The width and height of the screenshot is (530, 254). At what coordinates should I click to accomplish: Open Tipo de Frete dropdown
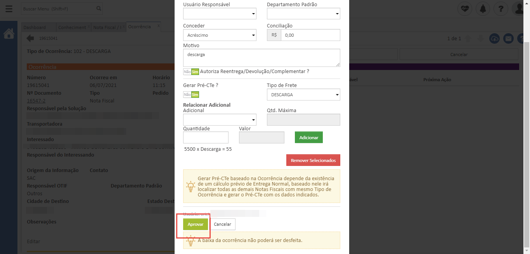[303, 95]
